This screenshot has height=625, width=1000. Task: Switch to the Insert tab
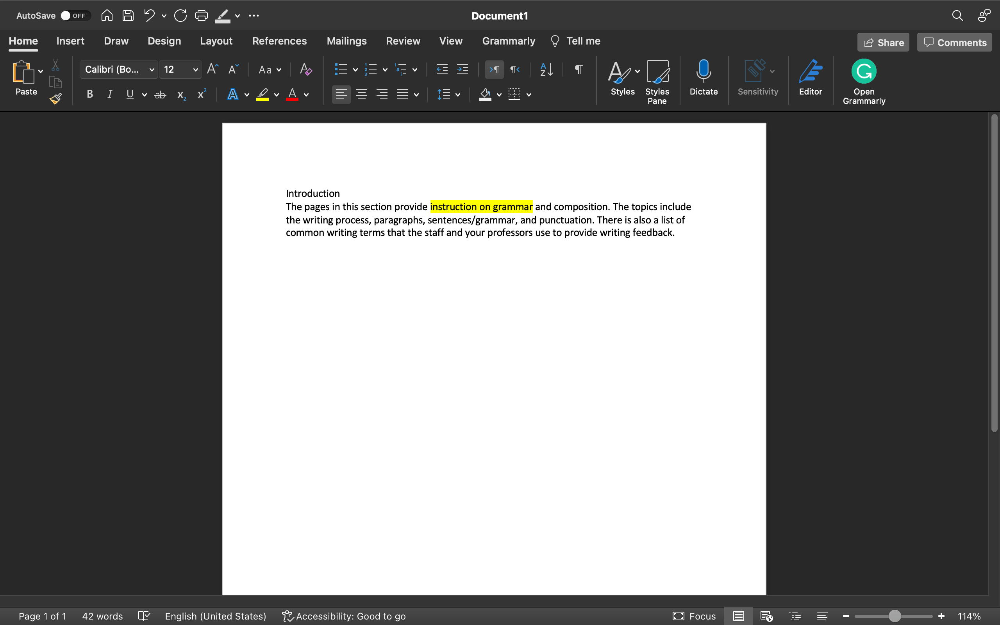click(x=70, y=41)
